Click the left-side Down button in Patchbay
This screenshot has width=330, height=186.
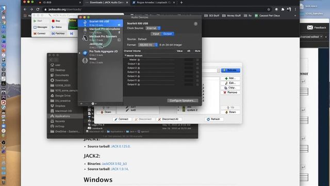click(x=106, y=112)
